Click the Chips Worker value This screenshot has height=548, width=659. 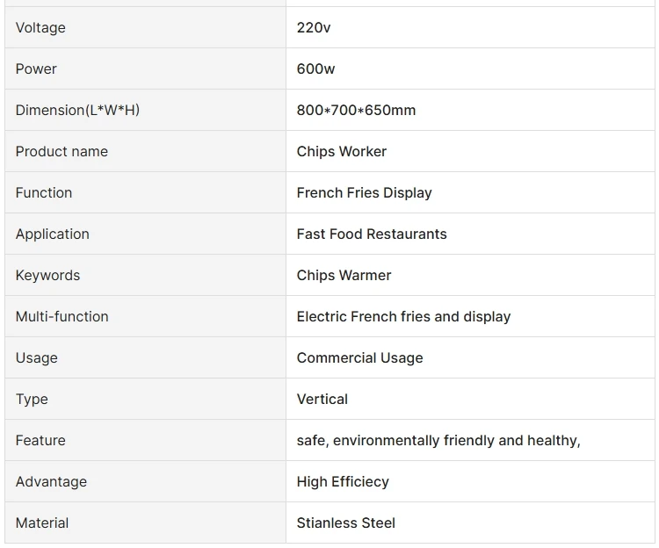coord(342,152)
